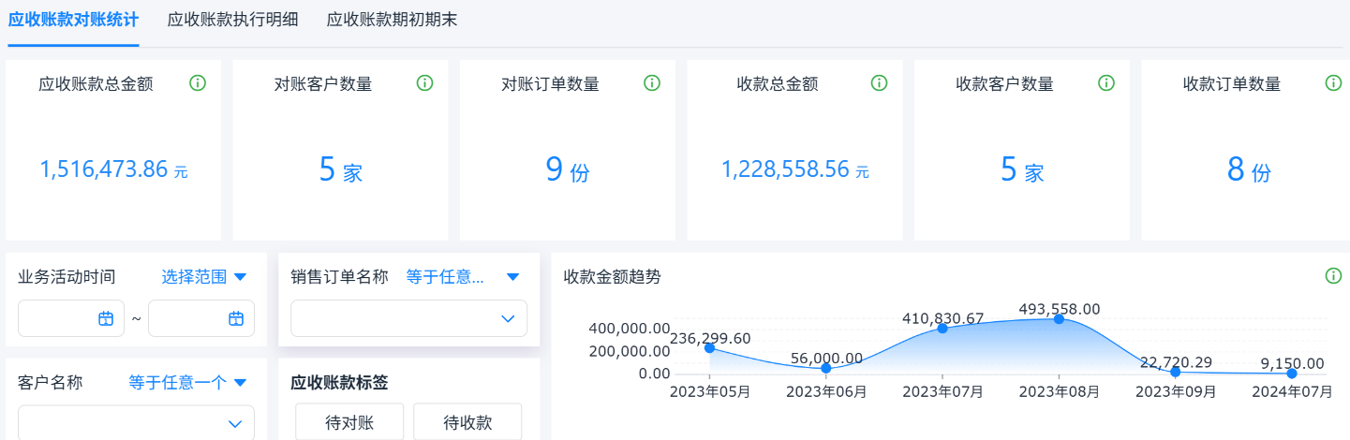Open 等于任意一个 dropdown for 客户名称
This screenshot has height=440, width=1350.
point(188,382)
